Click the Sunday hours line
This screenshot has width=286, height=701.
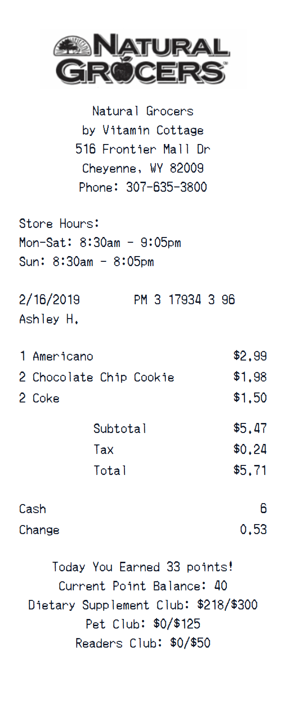(86, 262)
